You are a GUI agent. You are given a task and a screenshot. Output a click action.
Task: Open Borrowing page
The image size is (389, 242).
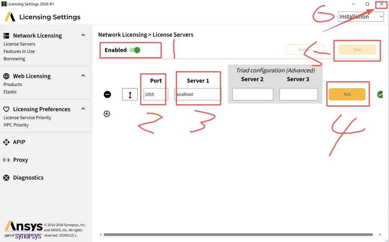coord(14,59)
